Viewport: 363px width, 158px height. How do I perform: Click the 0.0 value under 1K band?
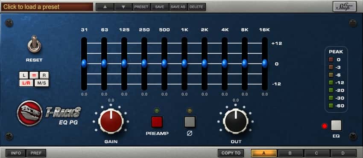[x=184, y=94]
